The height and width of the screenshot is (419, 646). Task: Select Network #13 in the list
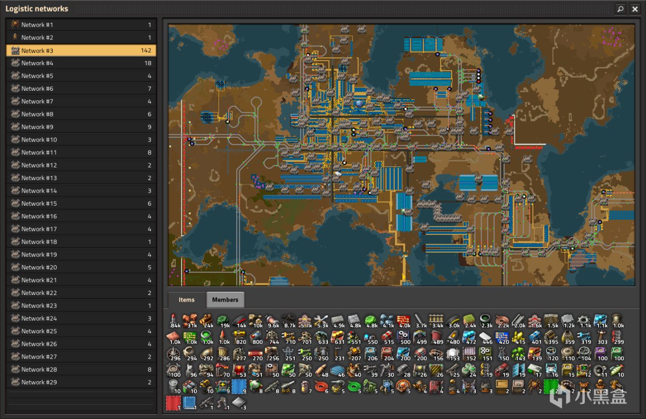(81, 178)
